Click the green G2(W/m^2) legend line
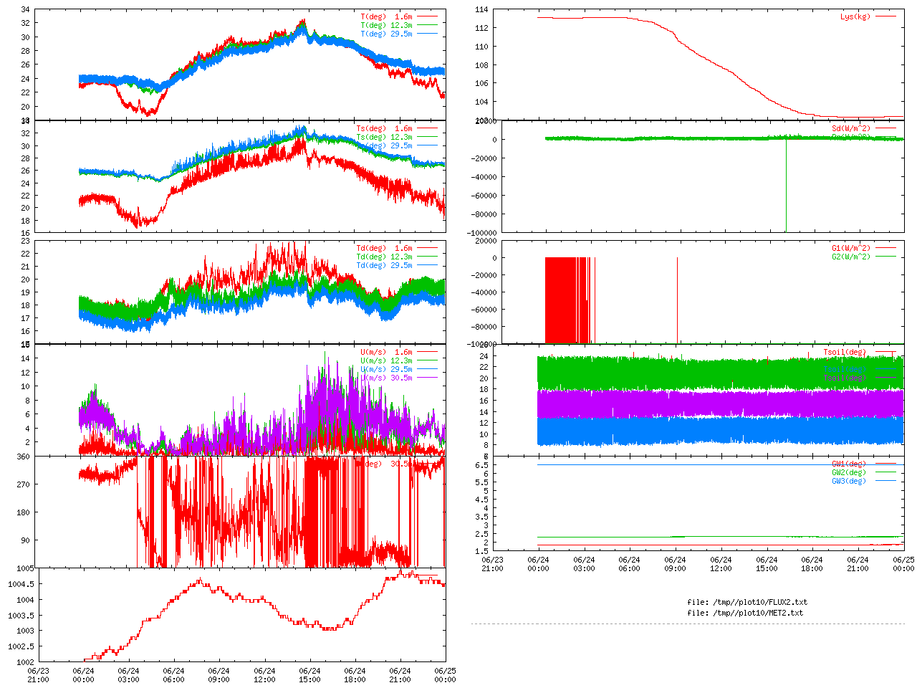The width and height of the screenshot is (917, 688). (885, 257)
